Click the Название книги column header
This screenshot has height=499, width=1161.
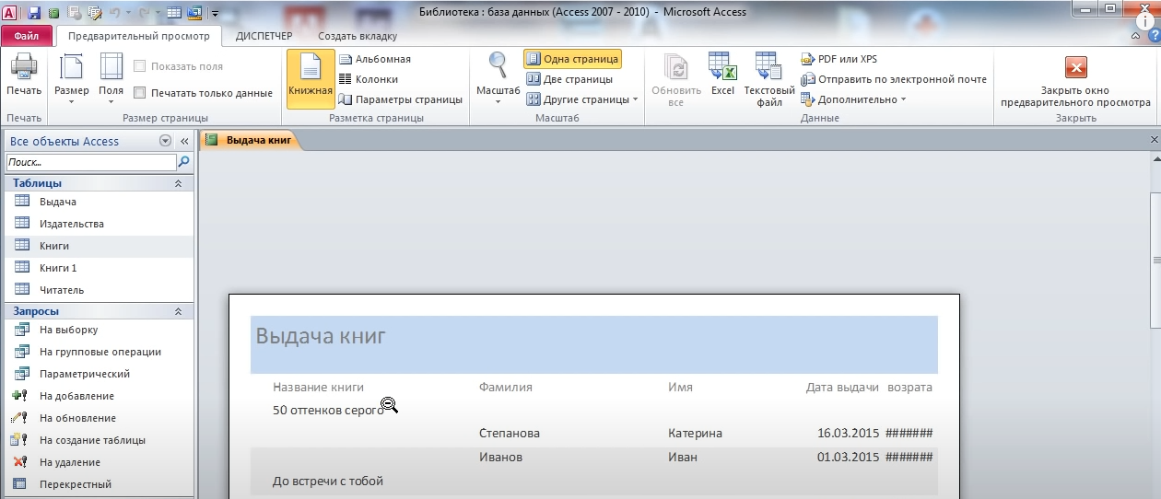318,388
